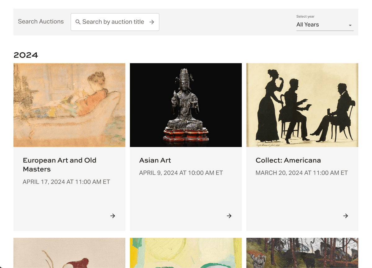Click the Select year label
This screenshot has width=372, height=268.
(305, 16)
